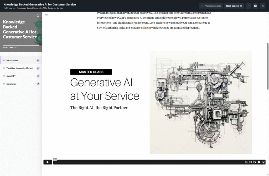
Task: Open the video transcript search icon
Action: pyautogui.click(x=255, y=162)
